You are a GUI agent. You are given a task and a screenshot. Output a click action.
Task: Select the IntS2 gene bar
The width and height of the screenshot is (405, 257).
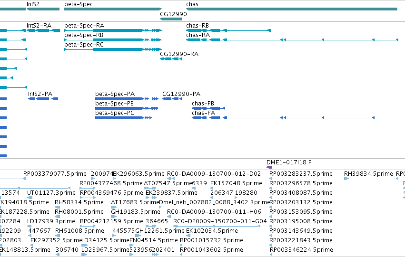tap(43, 9)
